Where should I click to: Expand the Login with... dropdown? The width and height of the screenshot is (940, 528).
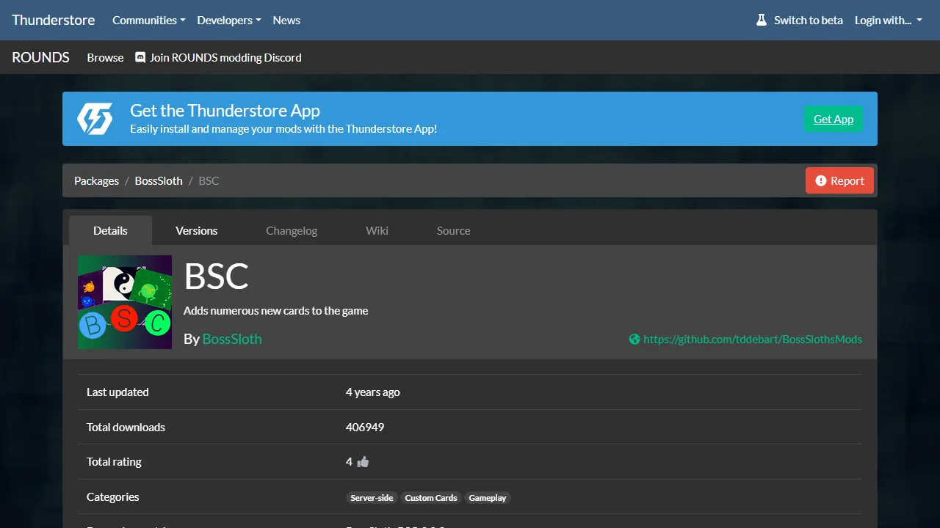[x=887, y=20]
